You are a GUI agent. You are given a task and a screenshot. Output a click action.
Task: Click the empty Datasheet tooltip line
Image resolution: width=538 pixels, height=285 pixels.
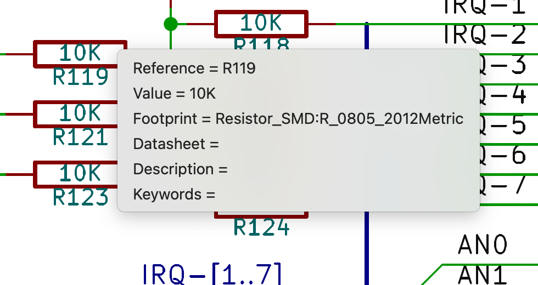click(176, 144)
